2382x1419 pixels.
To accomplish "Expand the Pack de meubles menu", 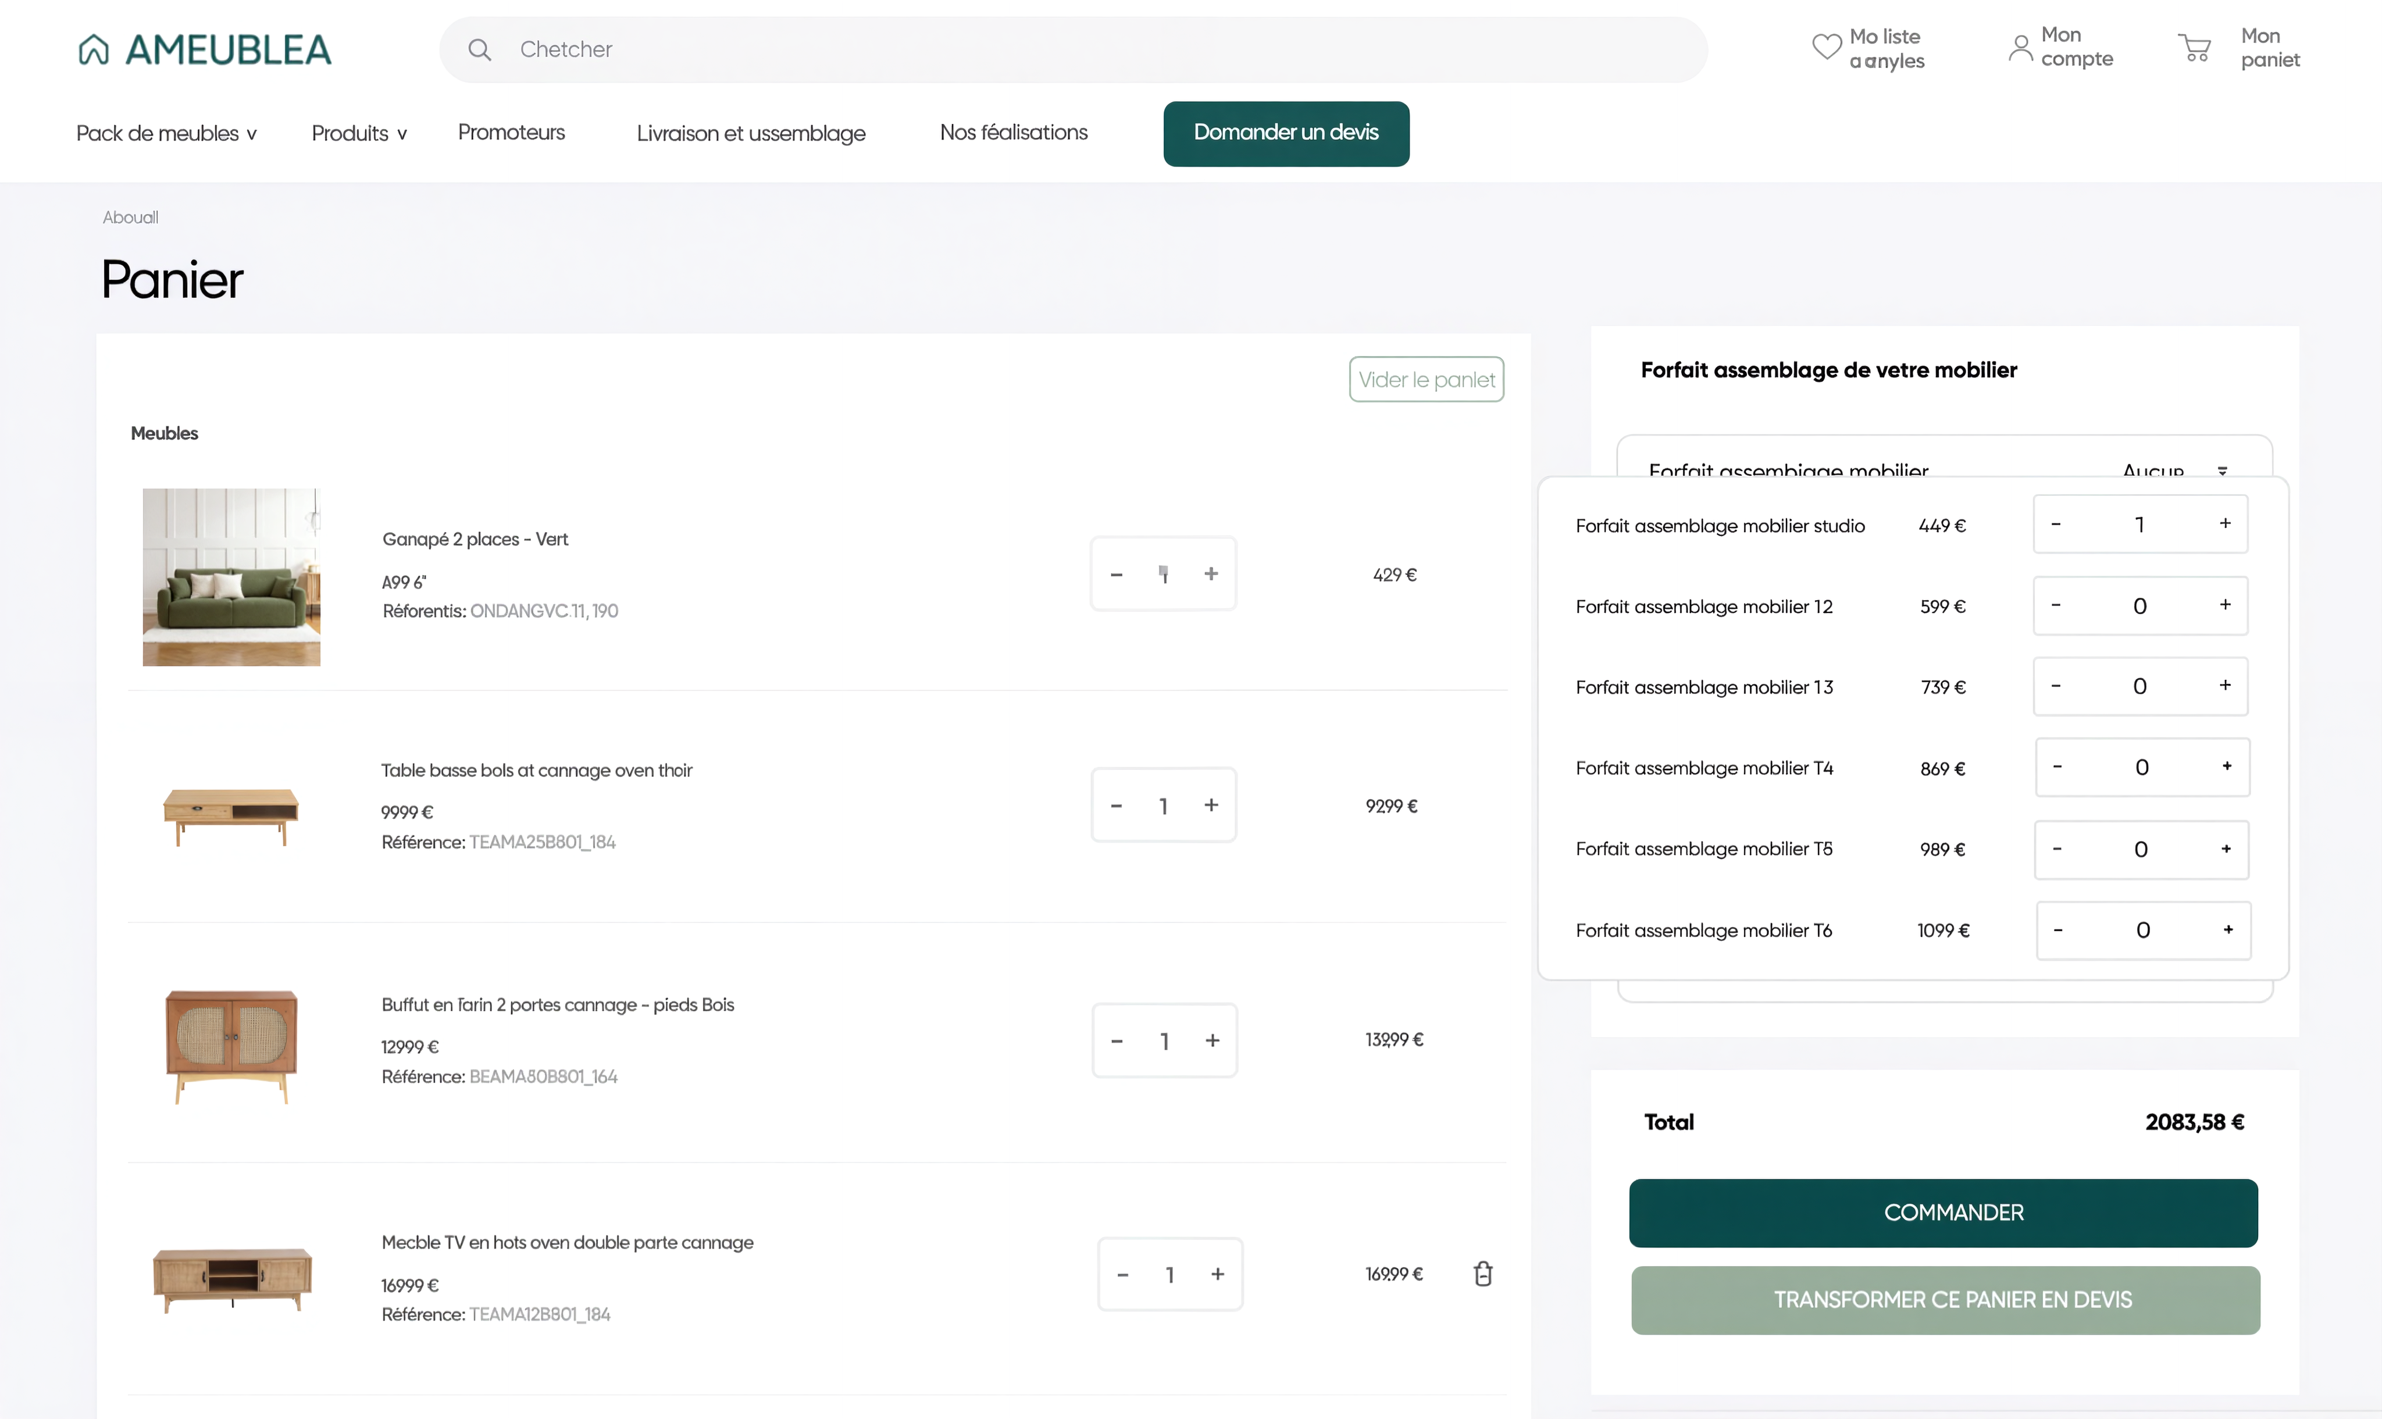I will tap(166, 133).
